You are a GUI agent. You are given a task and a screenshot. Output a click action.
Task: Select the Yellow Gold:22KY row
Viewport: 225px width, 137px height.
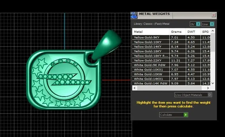171,60
